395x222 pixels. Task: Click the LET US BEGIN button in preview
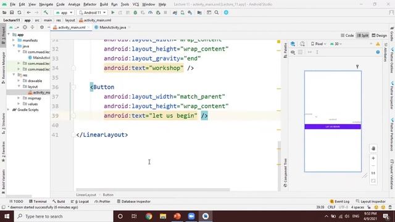tap(333, 126)
